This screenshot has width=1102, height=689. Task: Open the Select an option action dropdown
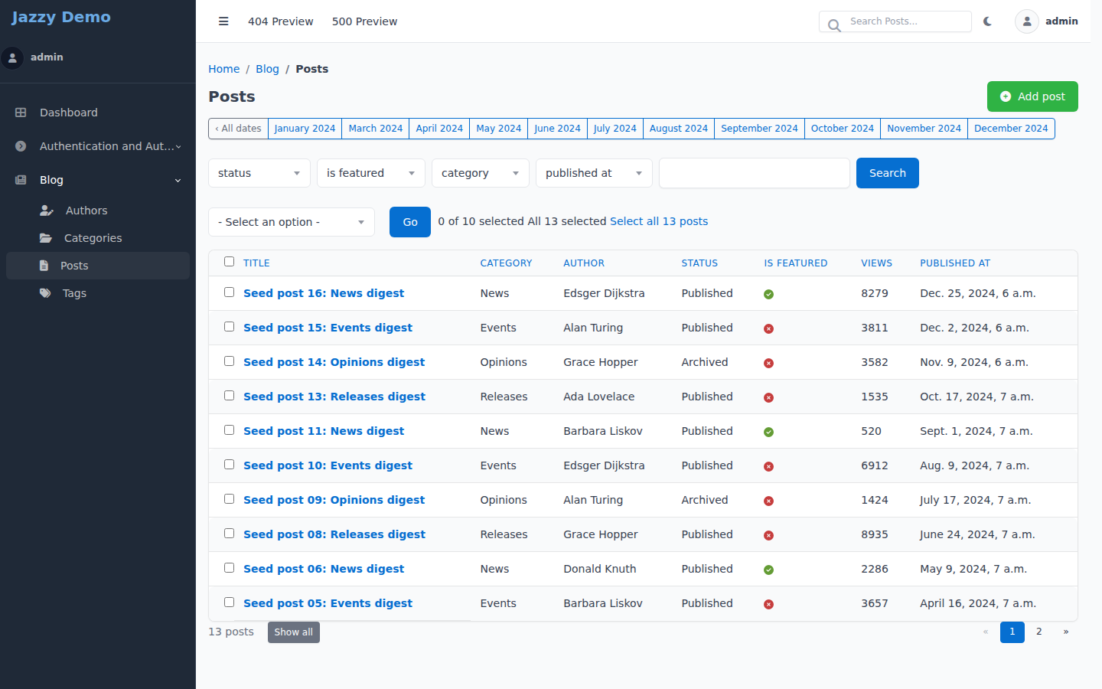292,222
